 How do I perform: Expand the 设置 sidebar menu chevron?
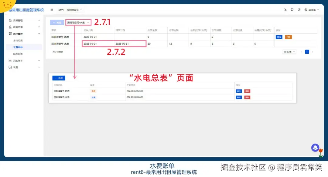click(39, 67)
